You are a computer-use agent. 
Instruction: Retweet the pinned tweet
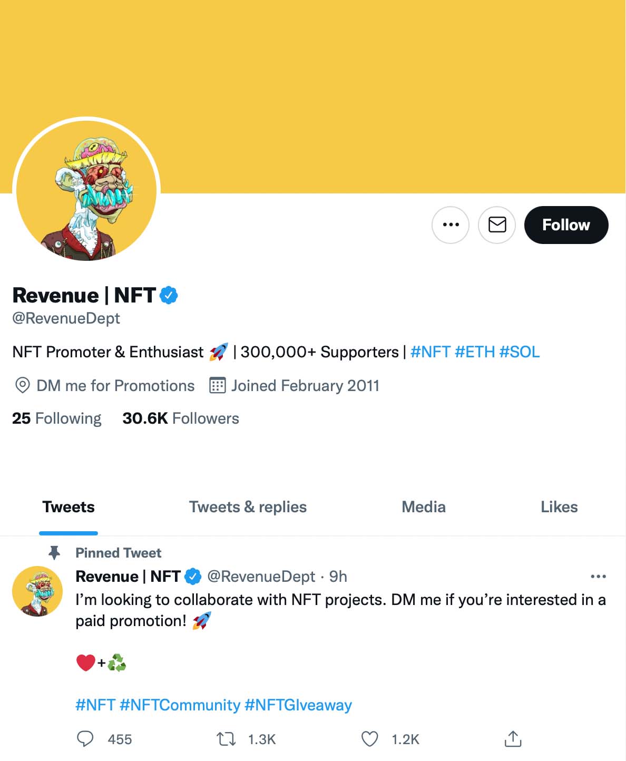pyautogui.click(x=227, y=739)
